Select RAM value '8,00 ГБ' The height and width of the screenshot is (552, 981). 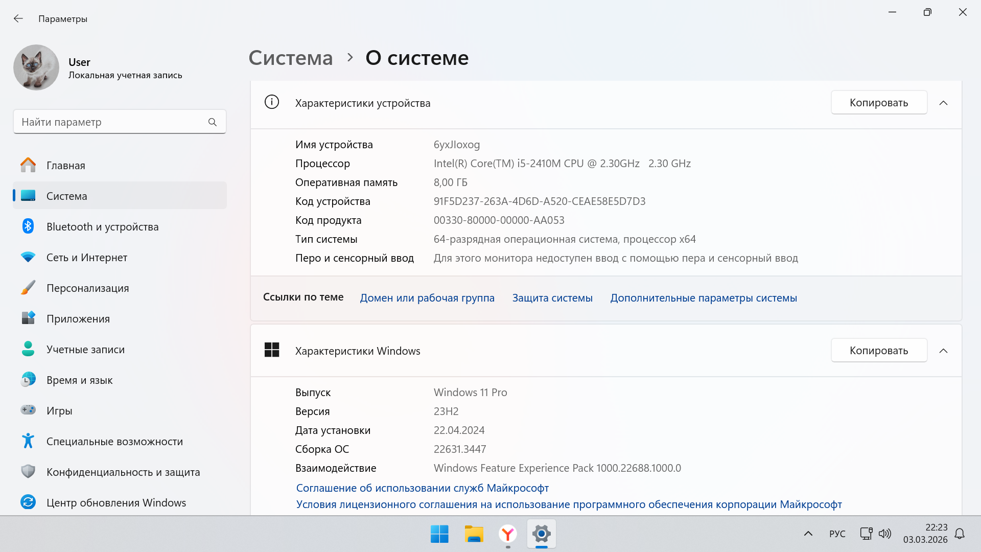click(451, 182)
